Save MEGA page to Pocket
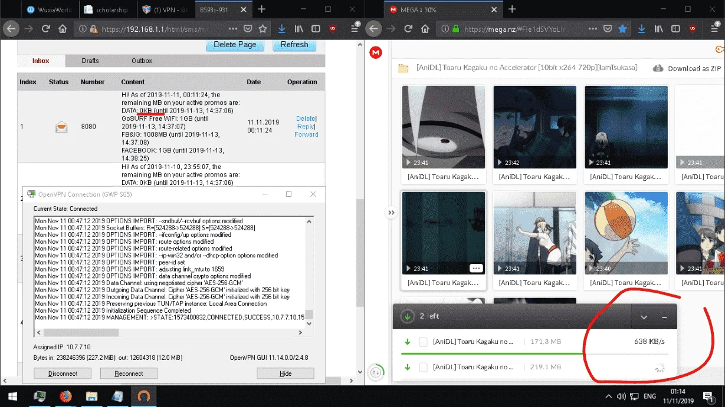This screenshot has height=407, width=725. point(608,29)
